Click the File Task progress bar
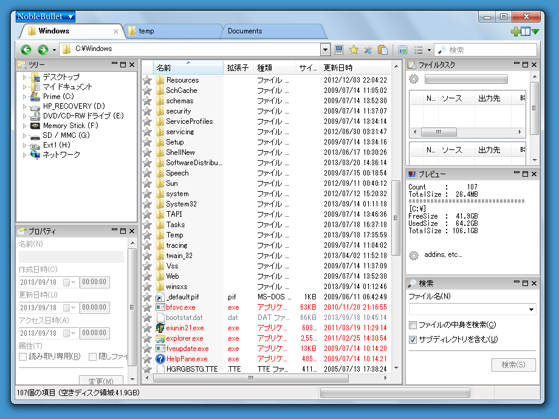Image resolution: width=559 pixels, height=419 pixels. (x=466, y=79)
